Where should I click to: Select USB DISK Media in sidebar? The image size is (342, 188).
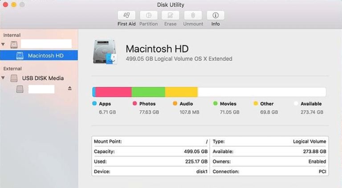click(x=43, y=78)
